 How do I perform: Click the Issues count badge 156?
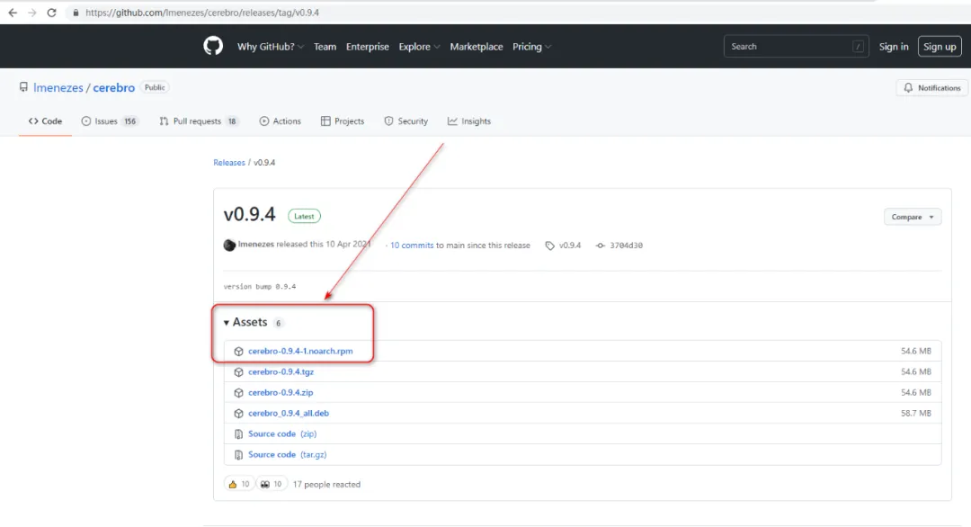129,121
